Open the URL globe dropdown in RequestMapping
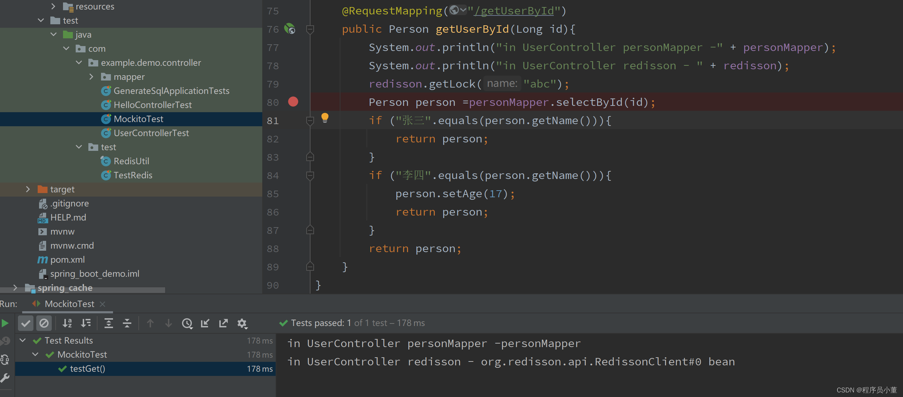The image size is (903, 397). coord(458,11)
